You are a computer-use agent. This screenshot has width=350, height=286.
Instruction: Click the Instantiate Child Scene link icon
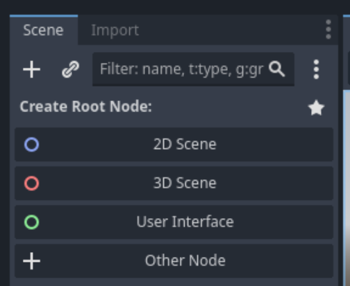[71, 69]
